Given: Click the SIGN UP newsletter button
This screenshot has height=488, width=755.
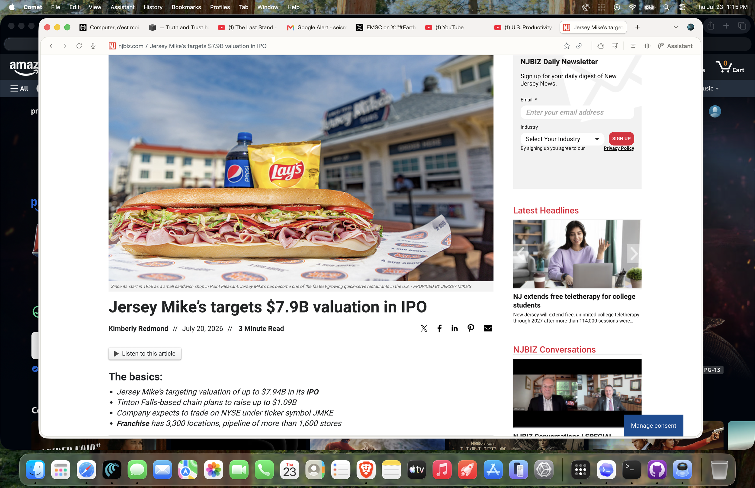Looking at the screenshot, I should (621, 139).
